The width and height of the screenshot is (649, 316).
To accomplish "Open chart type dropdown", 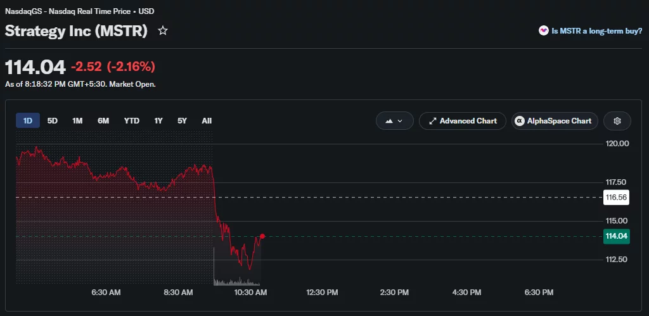I will (394, 121).
